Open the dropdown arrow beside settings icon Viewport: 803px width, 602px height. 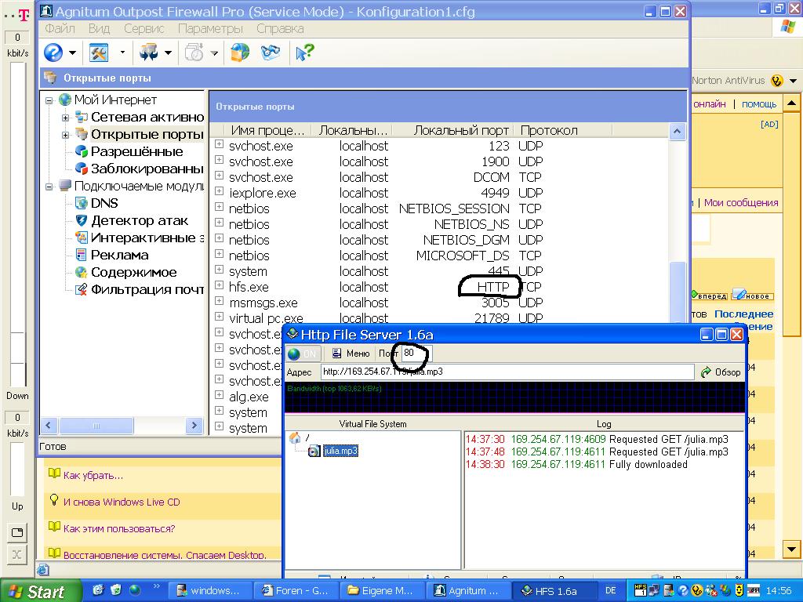122,53
